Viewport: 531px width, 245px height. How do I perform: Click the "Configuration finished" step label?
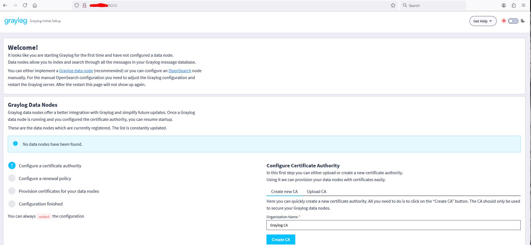point(41,204)
